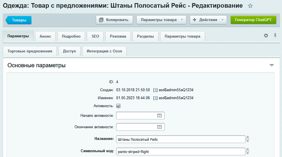The width and height of the screenshot is (282, 157).
Task: Collapse the Основные параметры section
Action: [x=271, y=65]
